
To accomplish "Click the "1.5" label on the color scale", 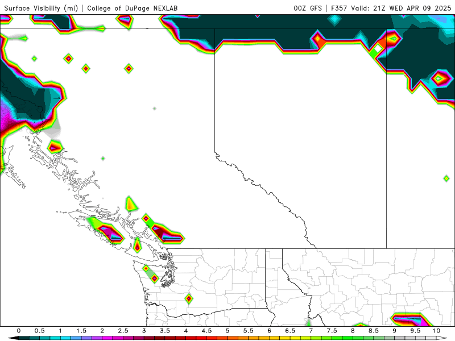I will [81, 331].
